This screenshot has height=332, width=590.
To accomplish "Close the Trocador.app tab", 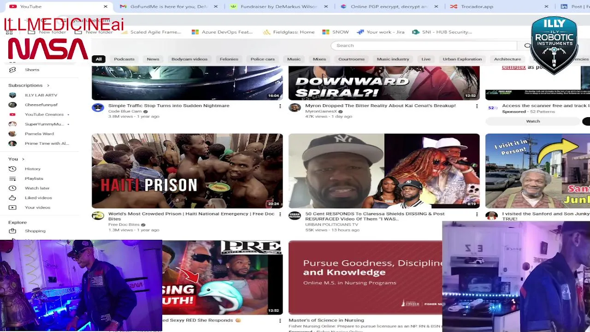I will click(x=546, y=6).
